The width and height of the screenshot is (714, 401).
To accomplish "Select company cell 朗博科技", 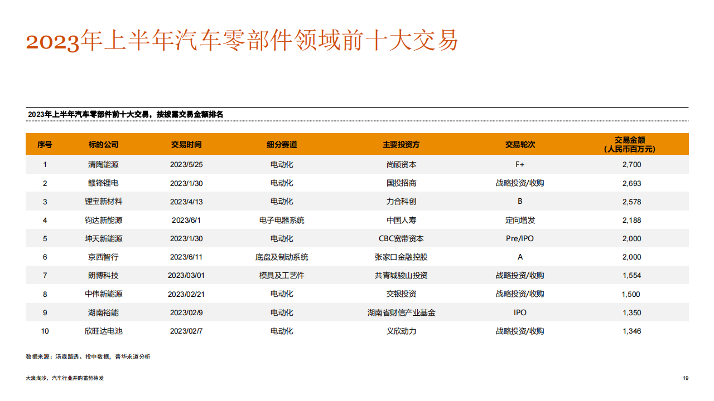I will pyautogui.click(x=104, y=275).
